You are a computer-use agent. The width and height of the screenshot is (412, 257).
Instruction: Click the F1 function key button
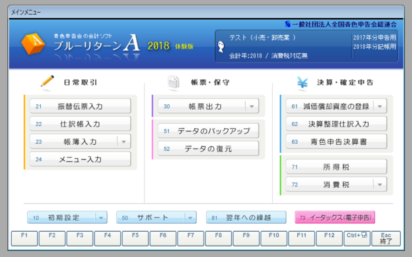coord(25,238)
